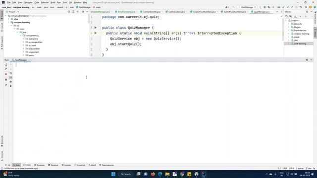Hide the Run tool window
Screen dimensions: 317x178
click(x=312, y=60)
